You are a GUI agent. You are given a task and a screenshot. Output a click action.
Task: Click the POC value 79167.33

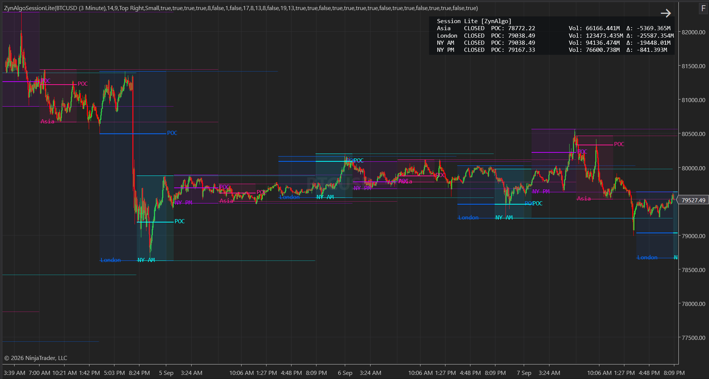coord(521,50)
